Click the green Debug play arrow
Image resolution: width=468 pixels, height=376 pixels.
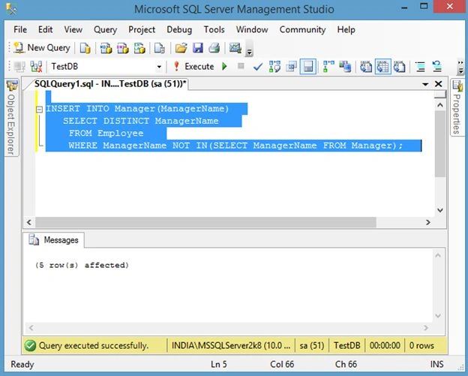pyautogui.click(x=224, y=66)
